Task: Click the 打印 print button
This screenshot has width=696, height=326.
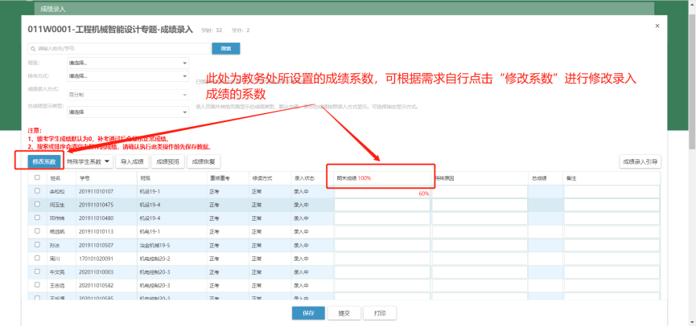Action: click(x=380, y=313)
